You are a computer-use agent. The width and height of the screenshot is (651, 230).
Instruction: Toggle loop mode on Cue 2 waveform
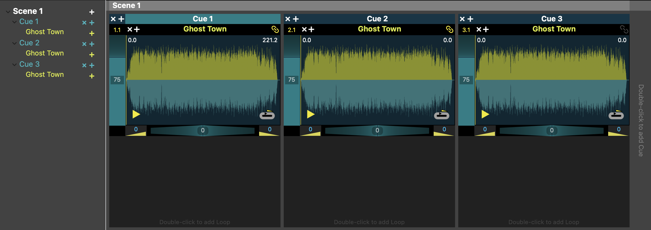tap(442, 115)
